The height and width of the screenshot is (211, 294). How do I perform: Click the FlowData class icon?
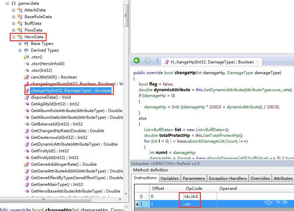coord(20,30)
